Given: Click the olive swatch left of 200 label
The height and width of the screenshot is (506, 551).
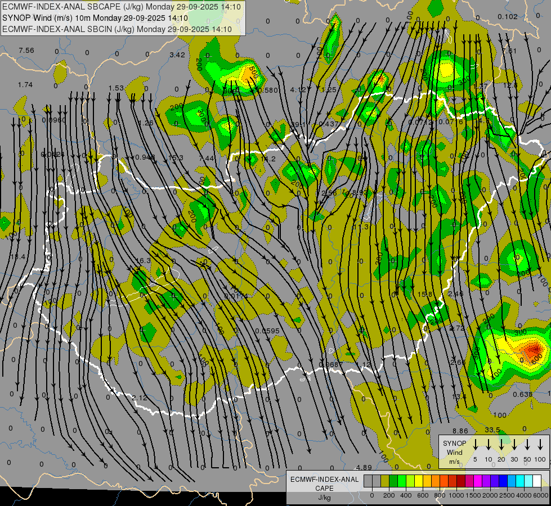Looking at the screenshot, I should click(x=385, y=481).
